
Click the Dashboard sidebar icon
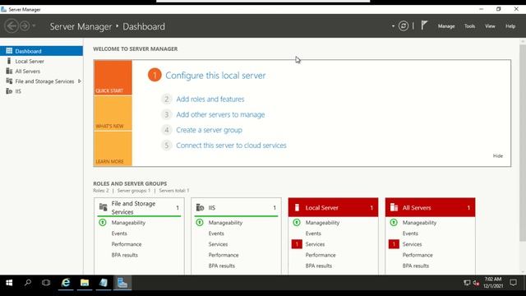click(x=9, y=51)
